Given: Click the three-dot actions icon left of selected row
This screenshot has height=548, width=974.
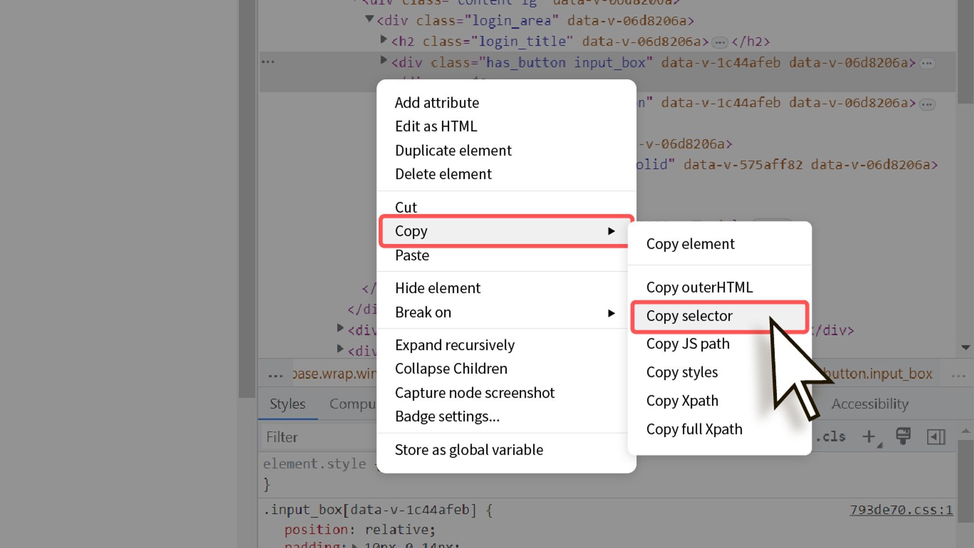Looking at the screenshot, I should (268, 62).
